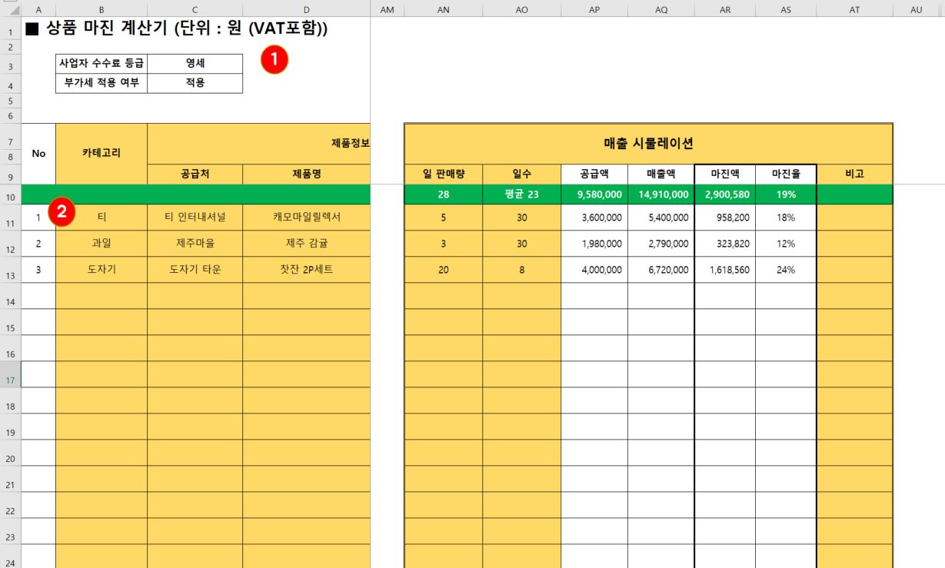Screen dimensions: 945x568
Task: Select margin rate '18%' cell
Action: 786,218
